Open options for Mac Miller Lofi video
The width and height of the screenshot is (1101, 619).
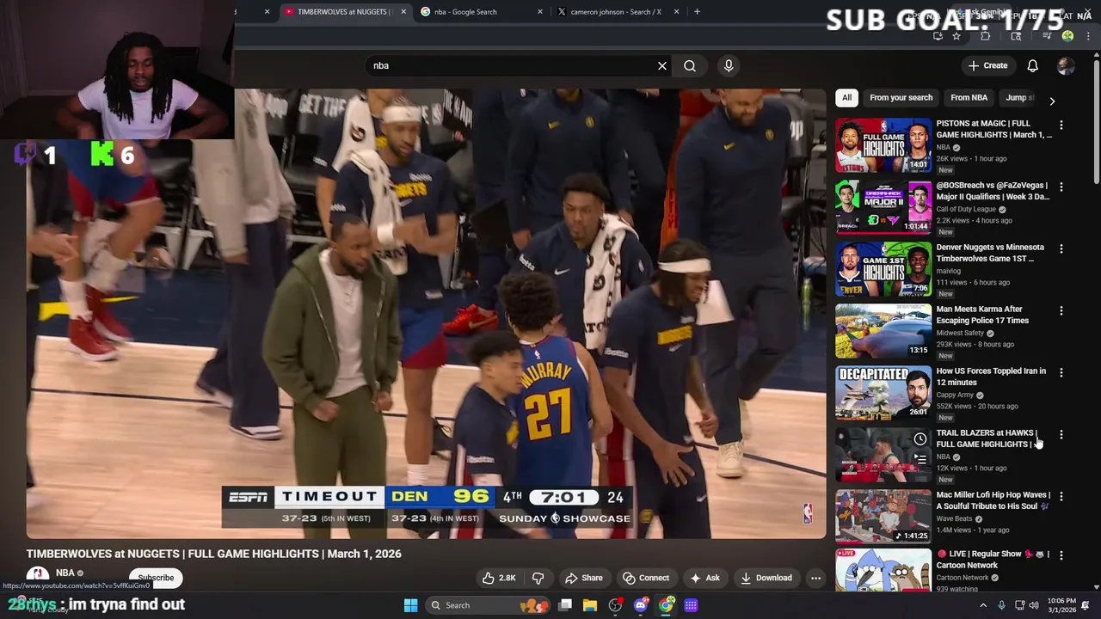pyautogui.click(x=1061, y=496)
